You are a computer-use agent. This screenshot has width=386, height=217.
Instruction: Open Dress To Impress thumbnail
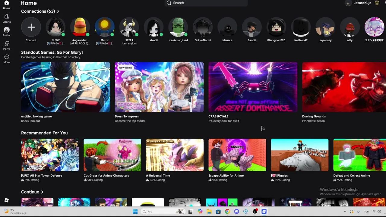coord(159,87)
